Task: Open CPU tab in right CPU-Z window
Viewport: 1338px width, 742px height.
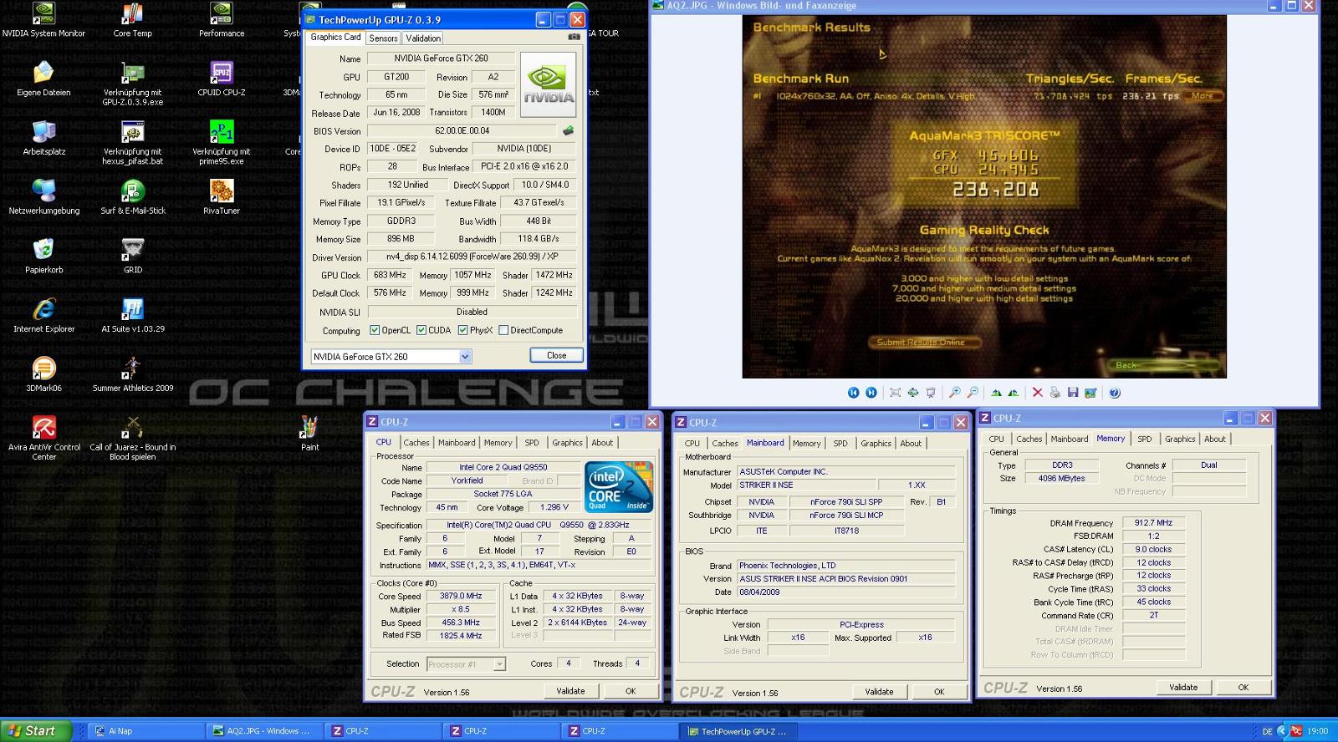Action: point(996,439)
